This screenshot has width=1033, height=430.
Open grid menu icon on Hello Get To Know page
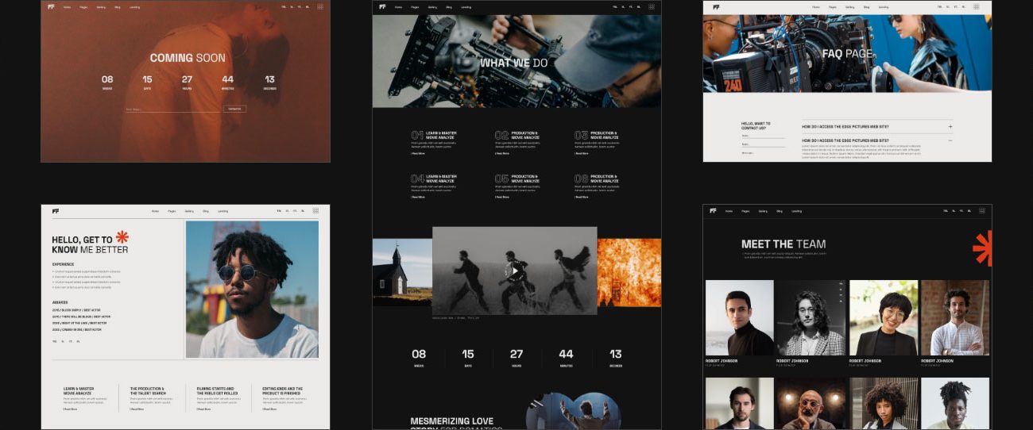(x=315, y=211)
